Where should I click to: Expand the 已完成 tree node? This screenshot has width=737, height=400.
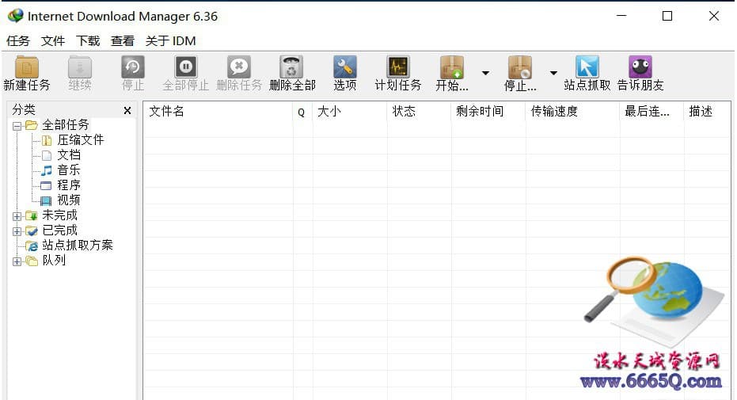pyautogui.click(x=17, y=231)
